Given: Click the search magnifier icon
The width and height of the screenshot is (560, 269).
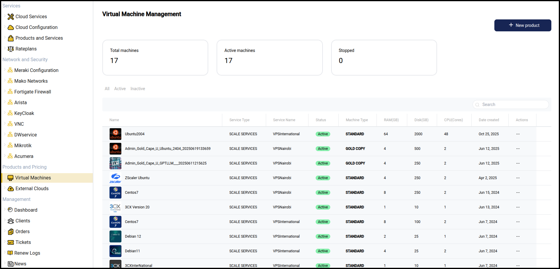Looking at the screenshot, I should pos(477,104).
